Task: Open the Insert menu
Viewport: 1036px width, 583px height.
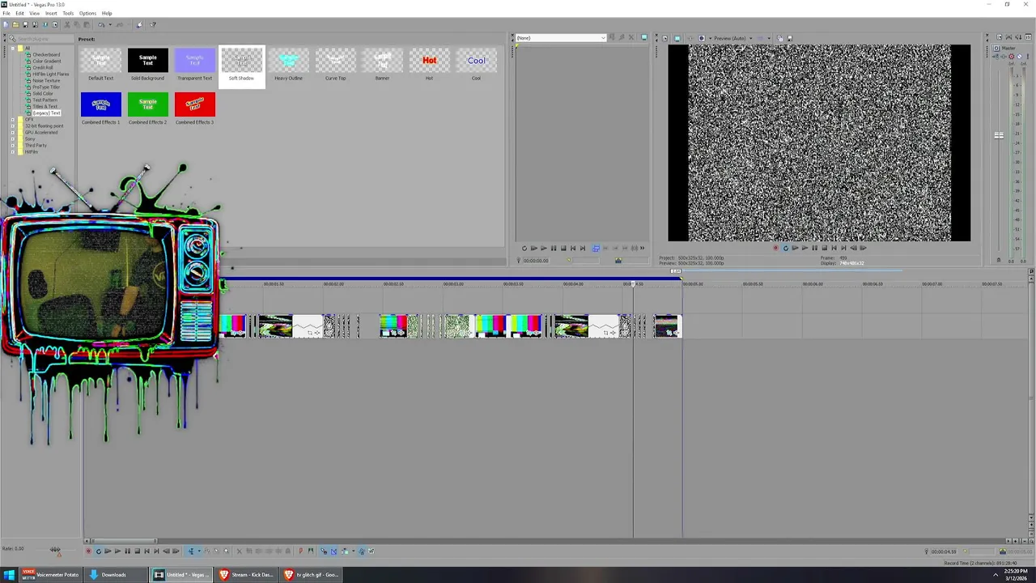Action: point(51,13)
